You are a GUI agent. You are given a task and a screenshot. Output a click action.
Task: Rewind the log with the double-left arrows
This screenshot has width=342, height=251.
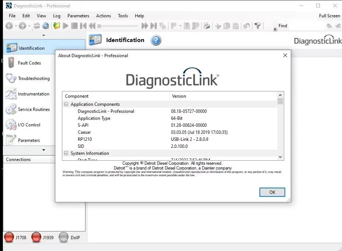coord(92,26)
